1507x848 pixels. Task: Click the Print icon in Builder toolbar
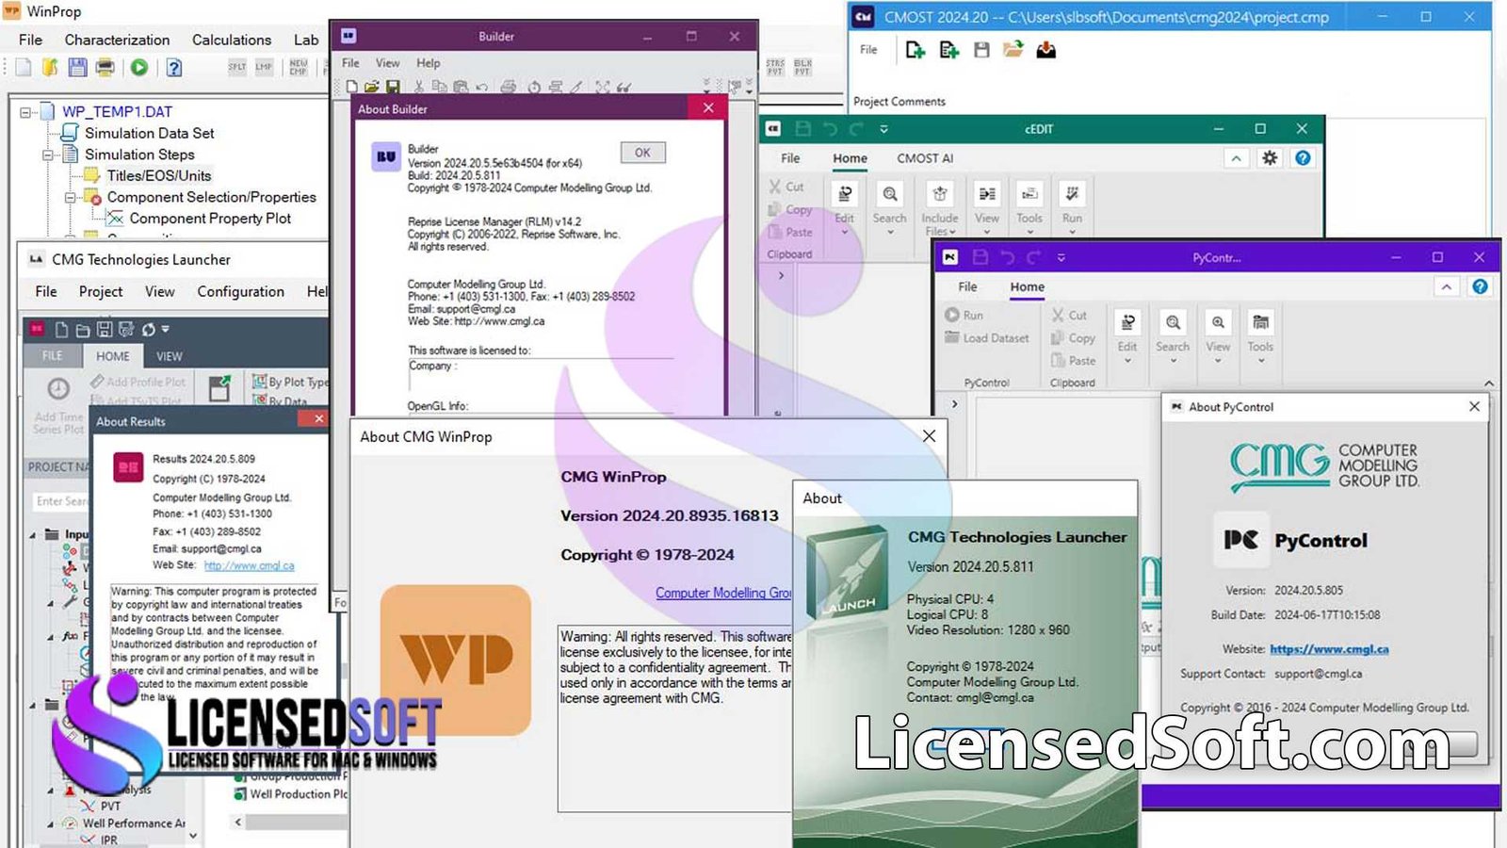coord(509,87)
